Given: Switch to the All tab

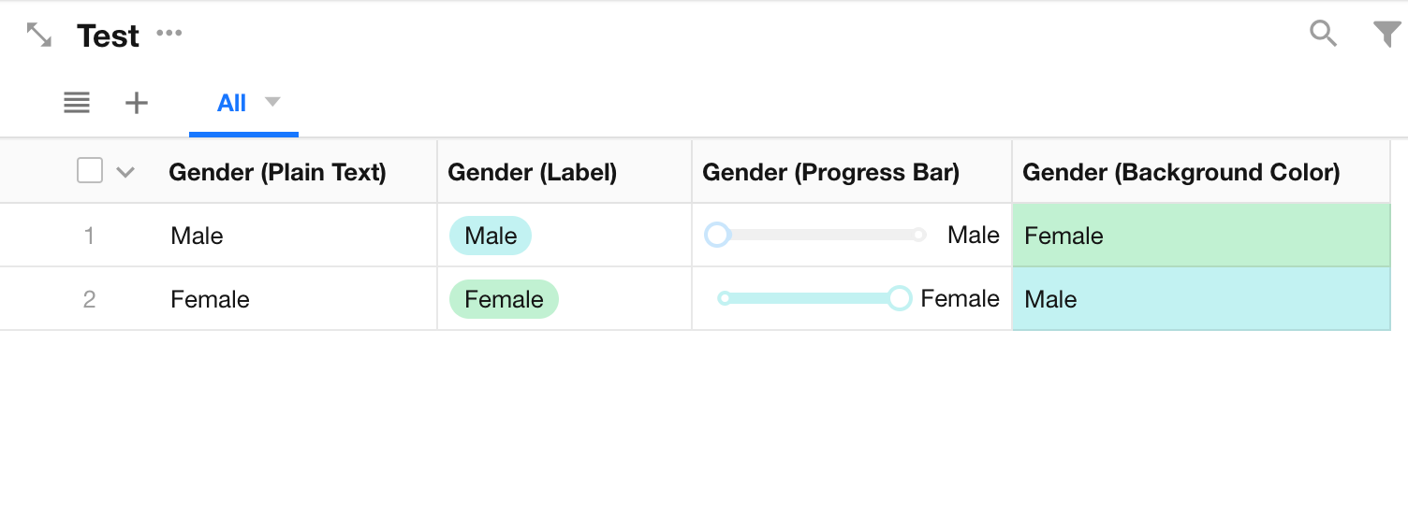Looking at the screenshot, I should coord(231,103).
